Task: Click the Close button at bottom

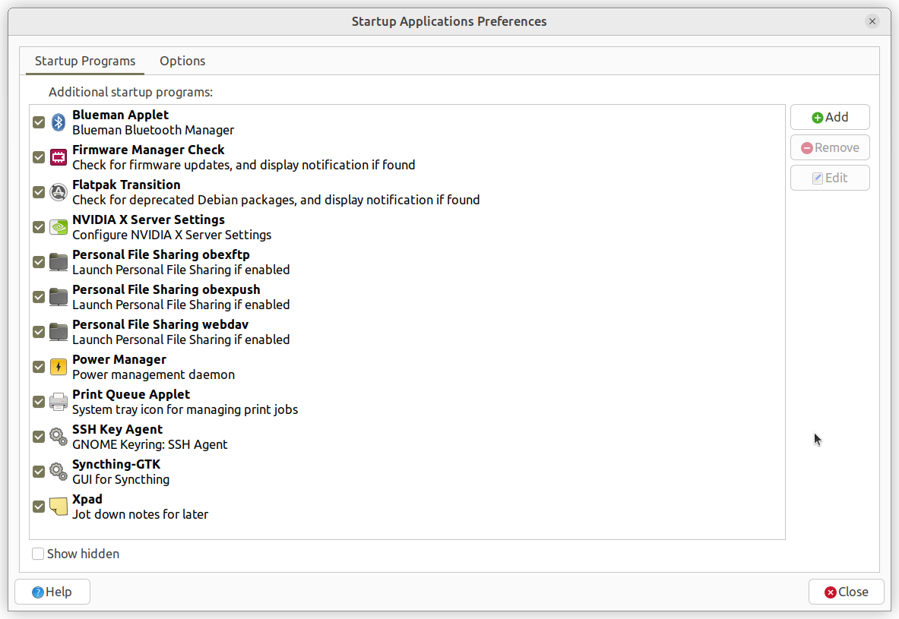Action: pos(847,592)
